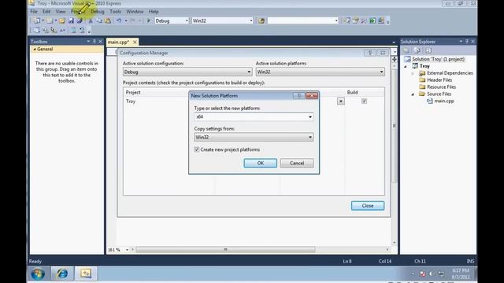Click the New Project toolbar icon
The height and width of the screenshot is (283, 504).
(37, 20)
